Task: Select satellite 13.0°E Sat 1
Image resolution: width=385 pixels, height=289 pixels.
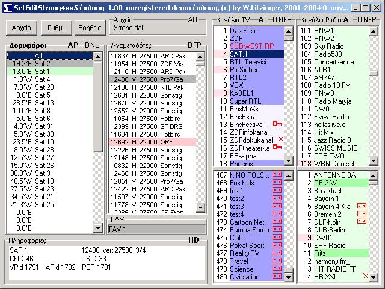Action: coord(50,72)
